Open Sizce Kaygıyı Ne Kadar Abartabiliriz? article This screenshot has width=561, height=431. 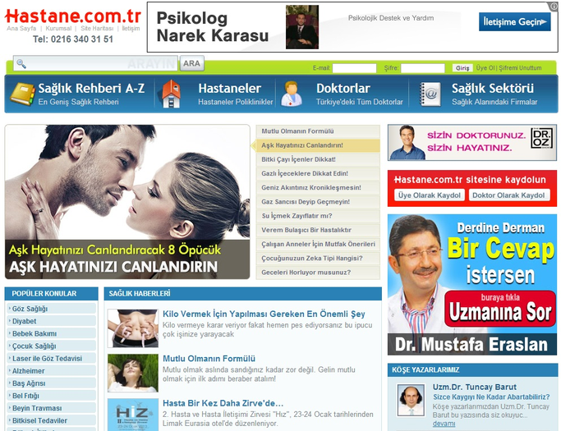[x=491, y=397]
